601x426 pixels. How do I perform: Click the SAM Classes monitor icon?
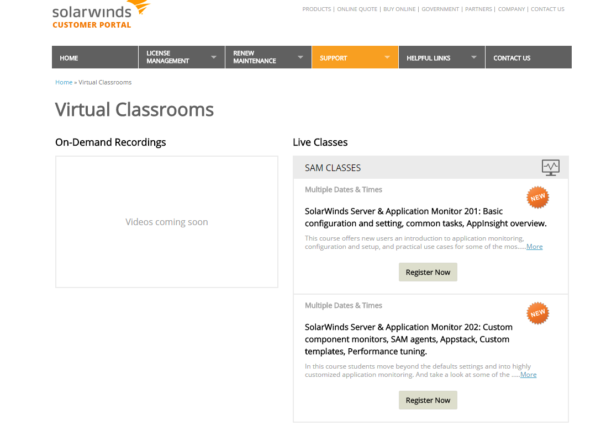(x=550, y=168)
